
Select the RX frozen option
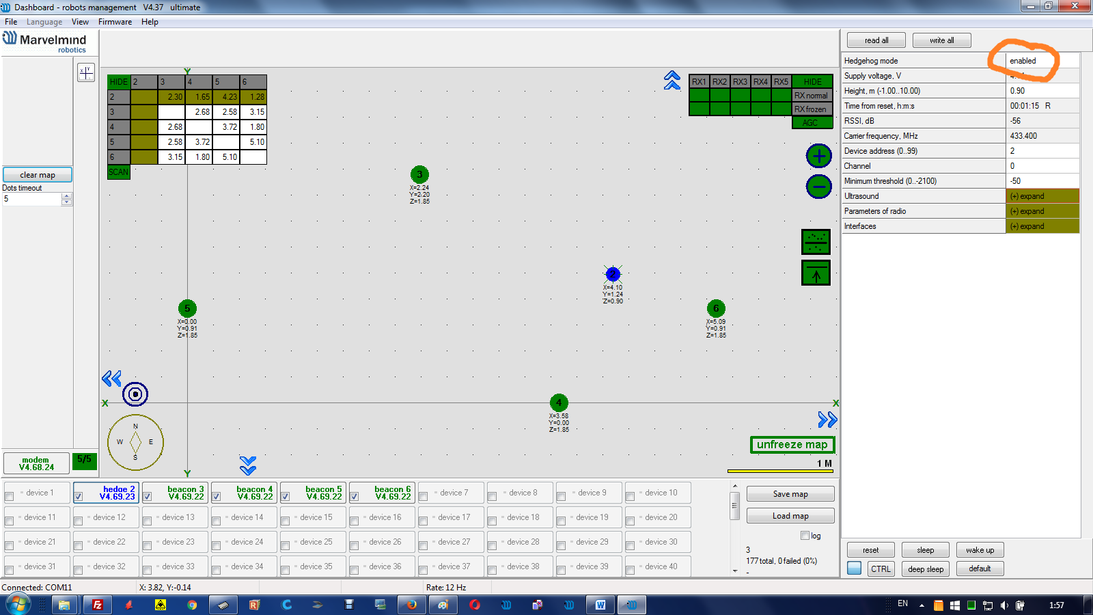pyautogui.click(x=812, y=109)
